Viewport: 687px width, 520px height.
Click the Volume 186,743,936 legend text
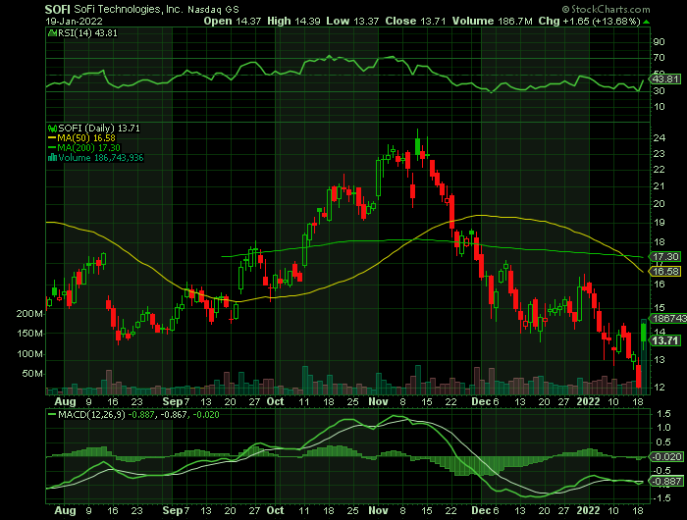click(101, 158)
